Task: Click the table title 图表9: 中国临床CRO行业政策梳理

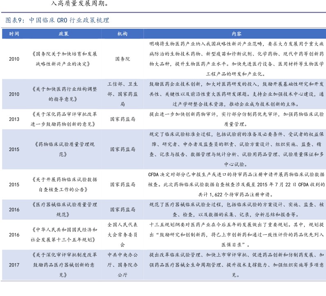Action: pyautogui.click(x=57, y=20)
